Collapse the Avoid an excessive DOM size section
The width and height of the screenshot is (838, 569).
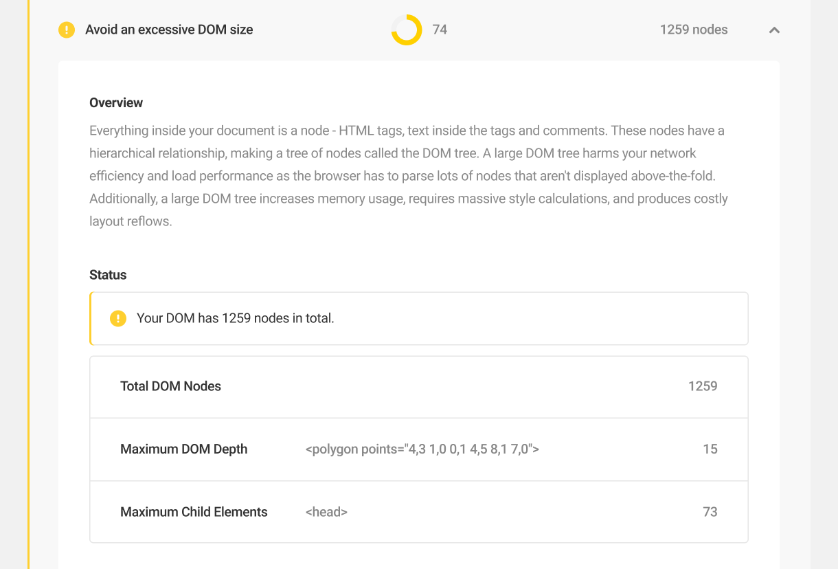coord(774,30)
